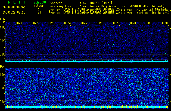Select the 0822 time marker

tap(35, 23)
